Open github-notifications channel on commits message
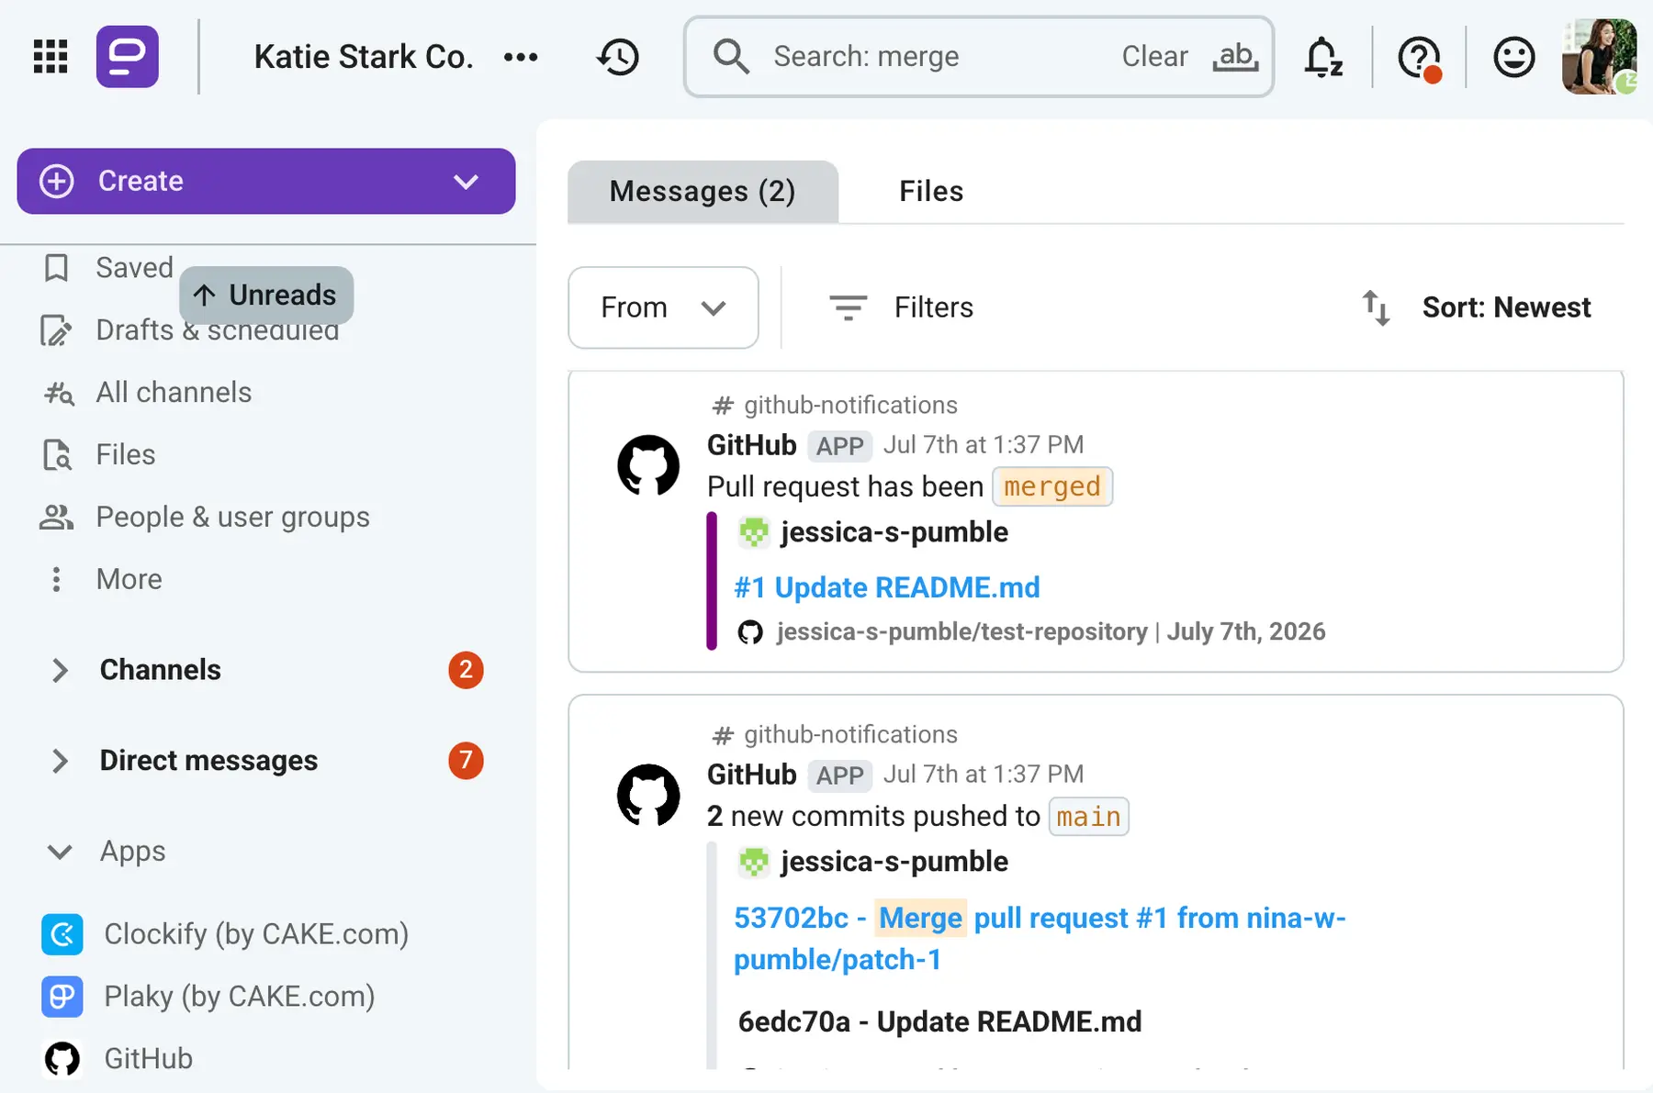The height and width of the screenshot is (1093, 1653). pyautogui.click(x=850, y=734)
